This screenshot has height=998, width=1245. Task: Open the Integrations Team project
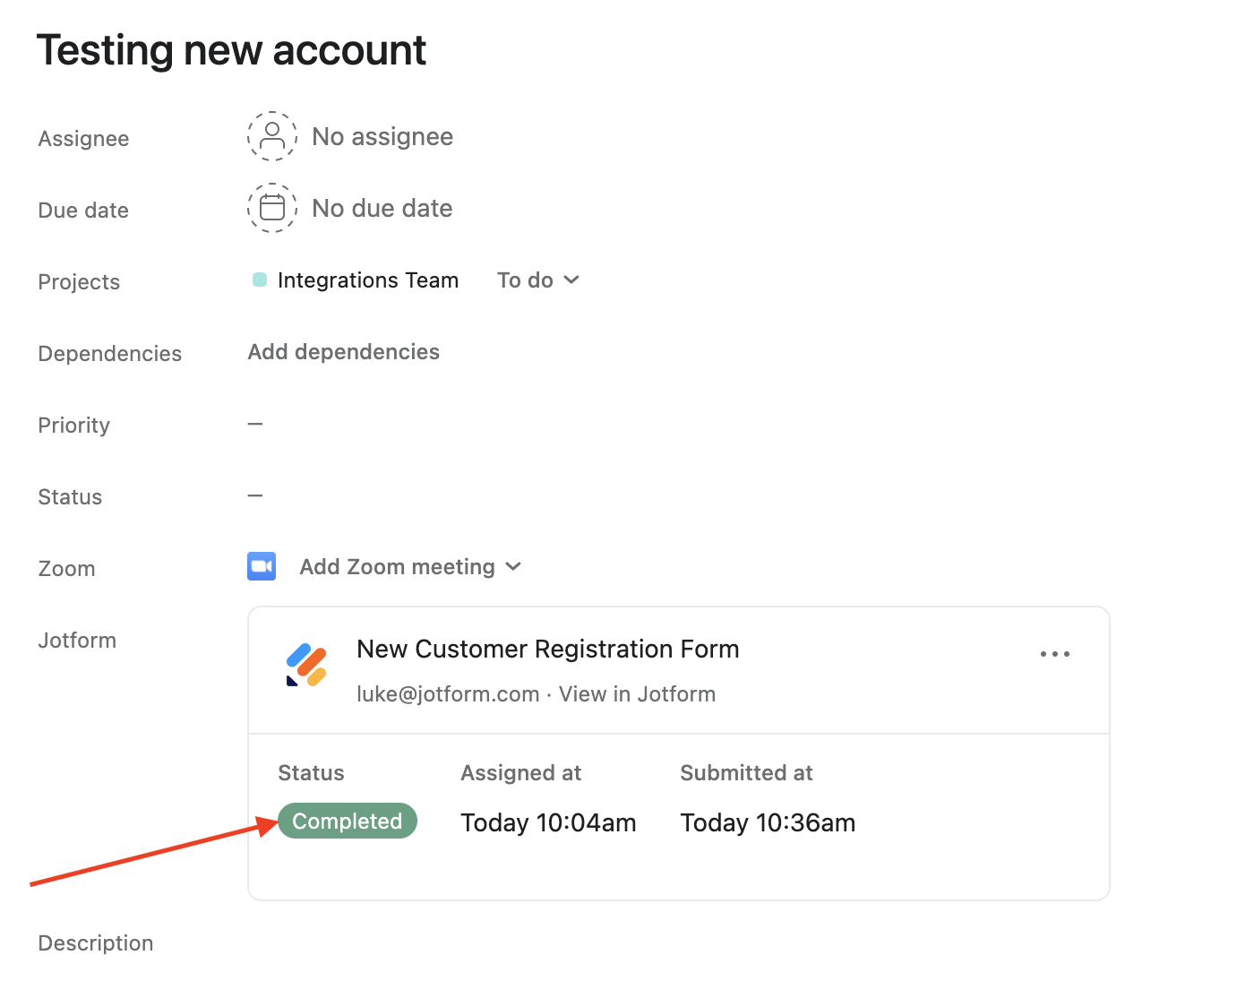pos(368,280)
